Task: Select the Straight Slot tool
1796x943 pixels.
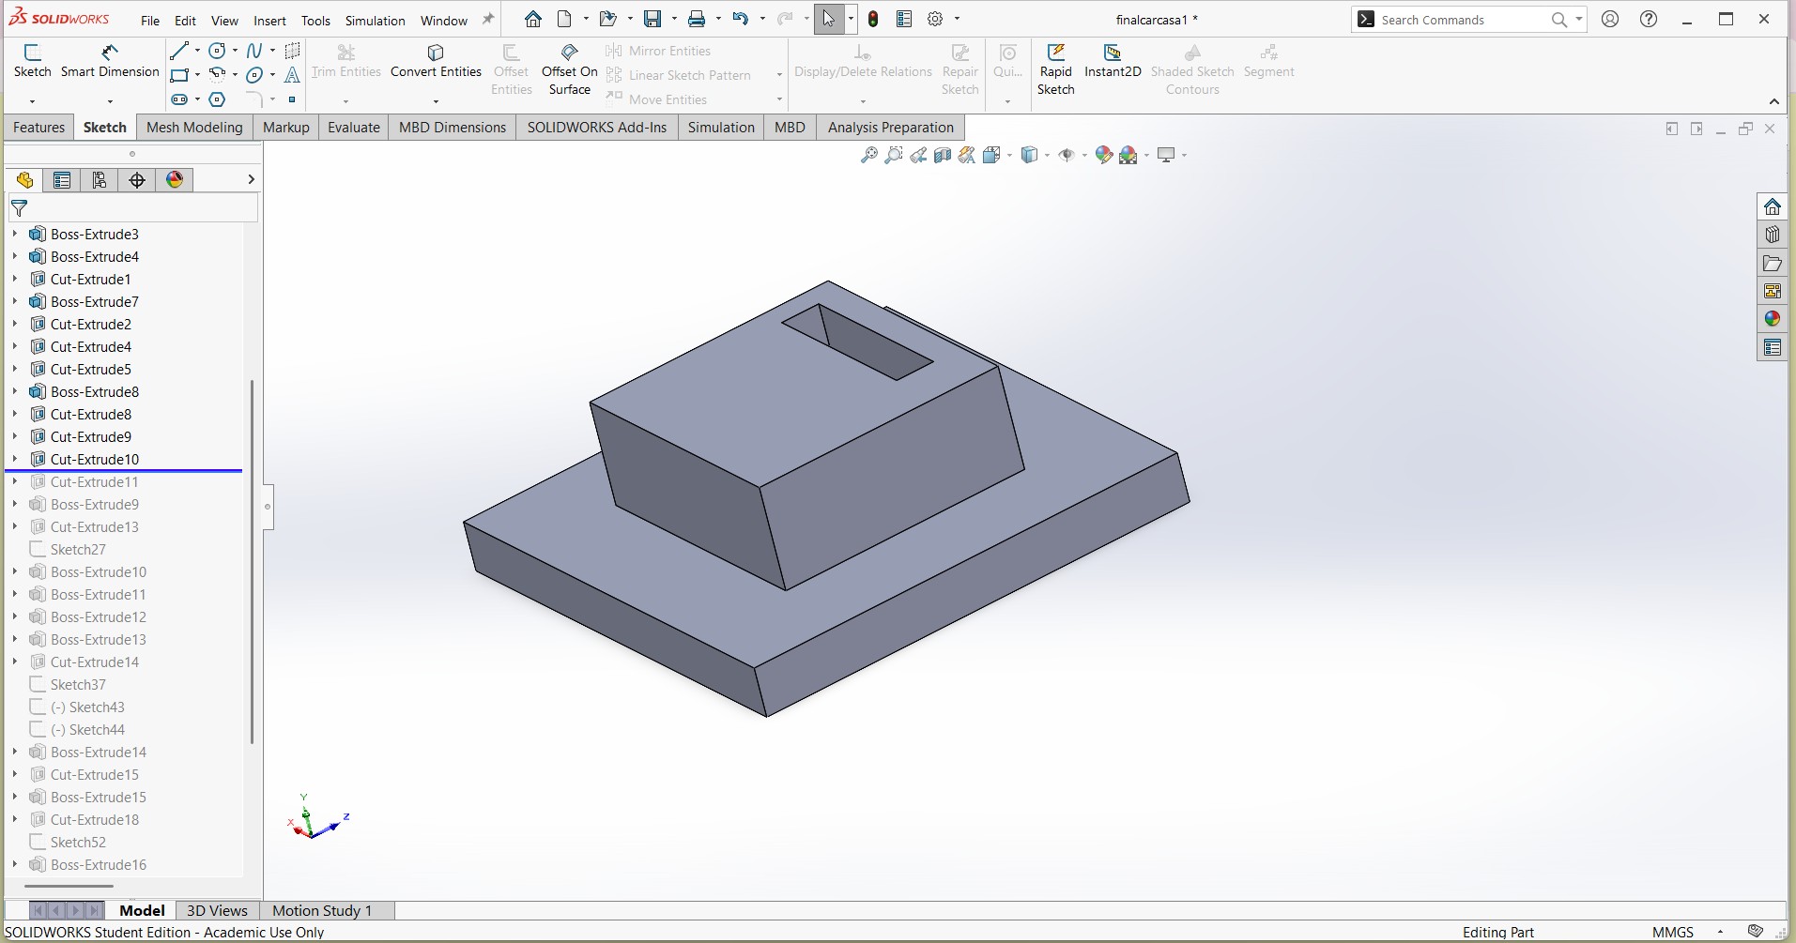Action: point(179,99)
